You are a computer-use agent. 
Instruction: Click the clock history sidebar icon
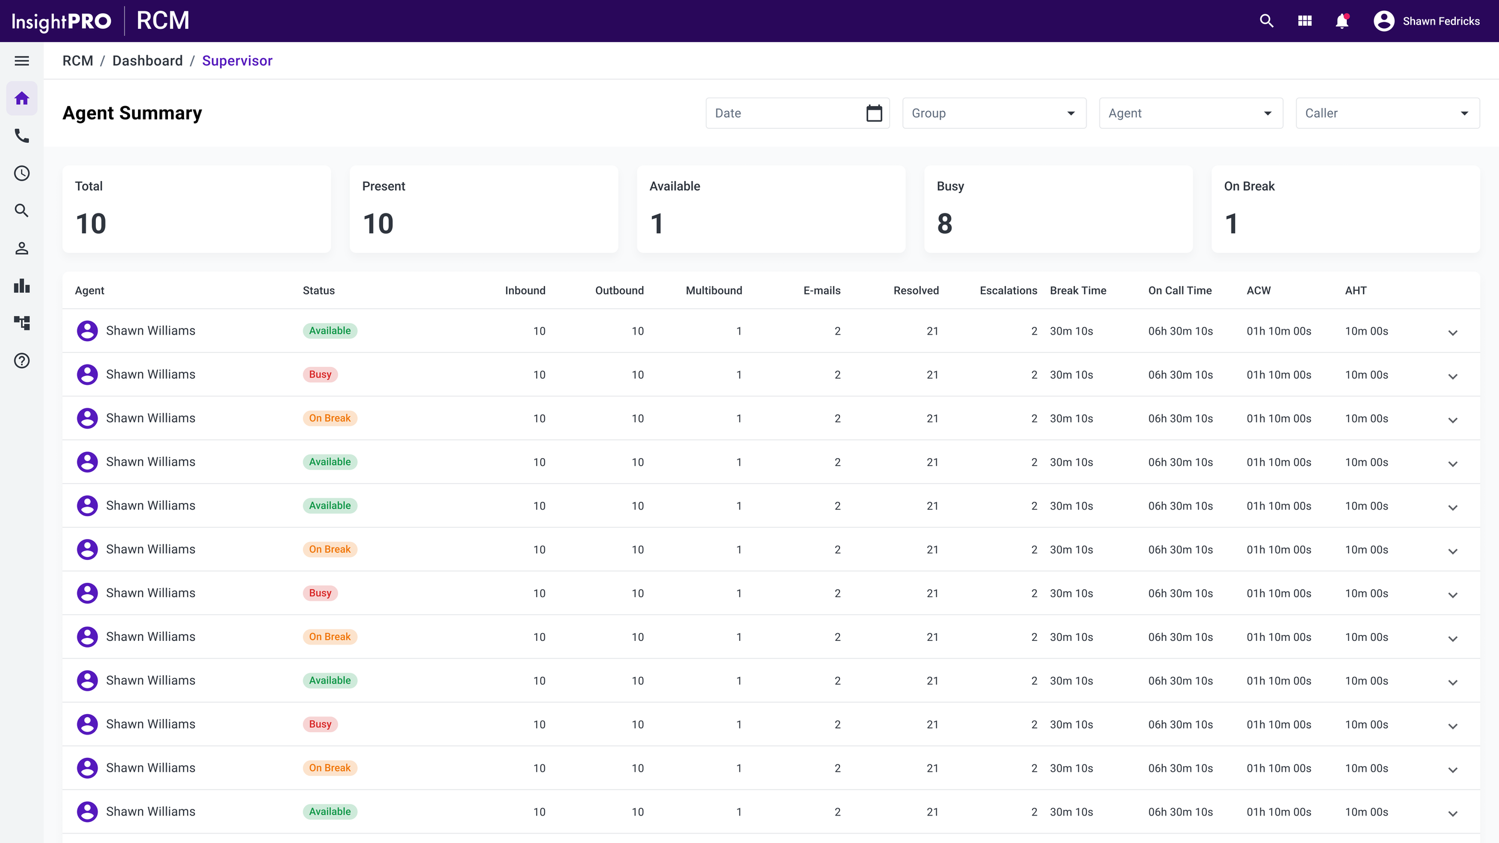click(22, 173)
